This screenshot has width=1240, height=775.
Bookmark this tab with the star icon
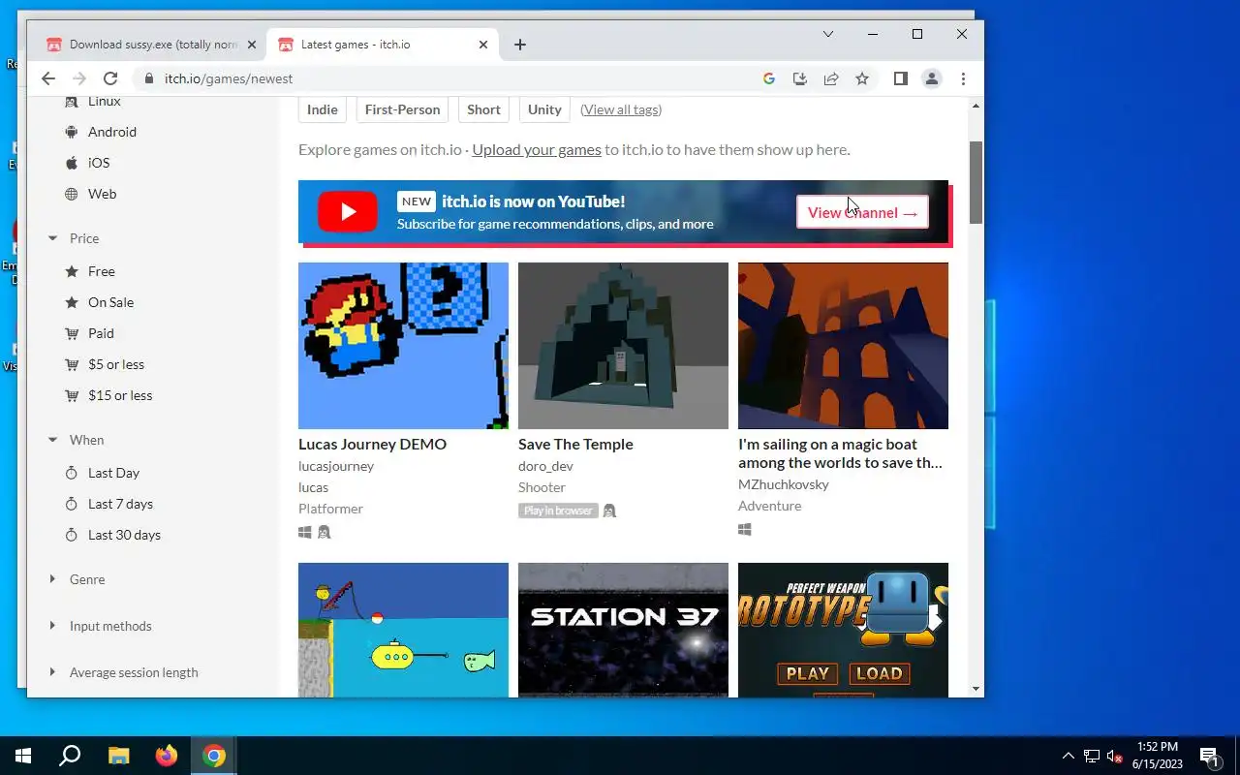tap(862, 78)
